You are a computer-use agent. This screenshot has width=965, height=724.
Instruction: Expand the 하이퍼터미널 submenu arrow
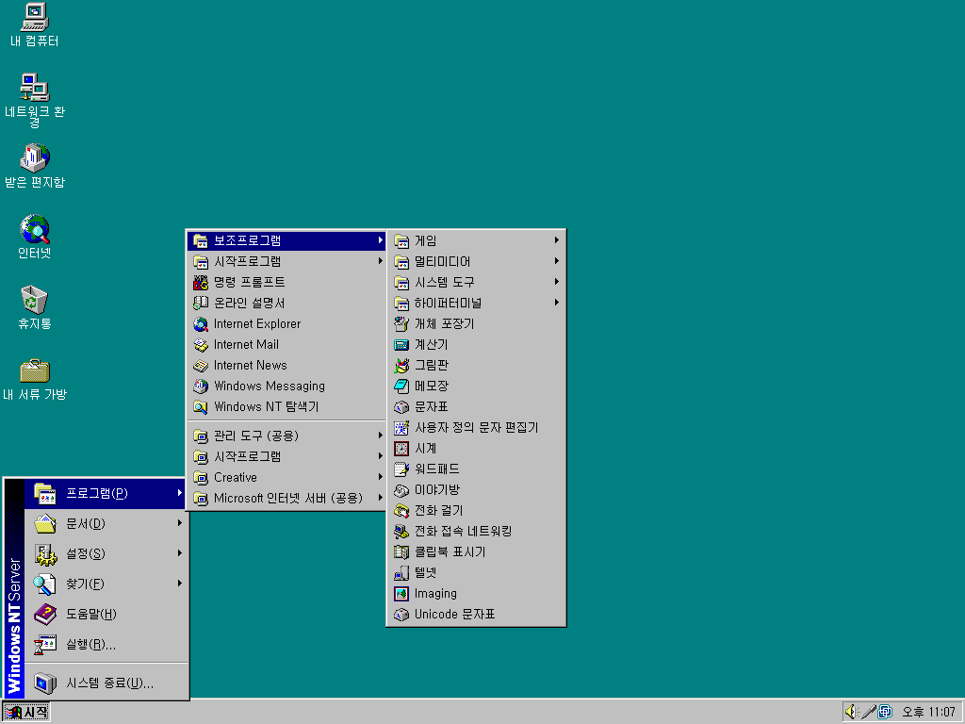[x=556, y=303]
